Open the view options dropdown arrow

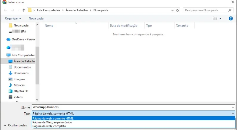click(x=220, y=18)
